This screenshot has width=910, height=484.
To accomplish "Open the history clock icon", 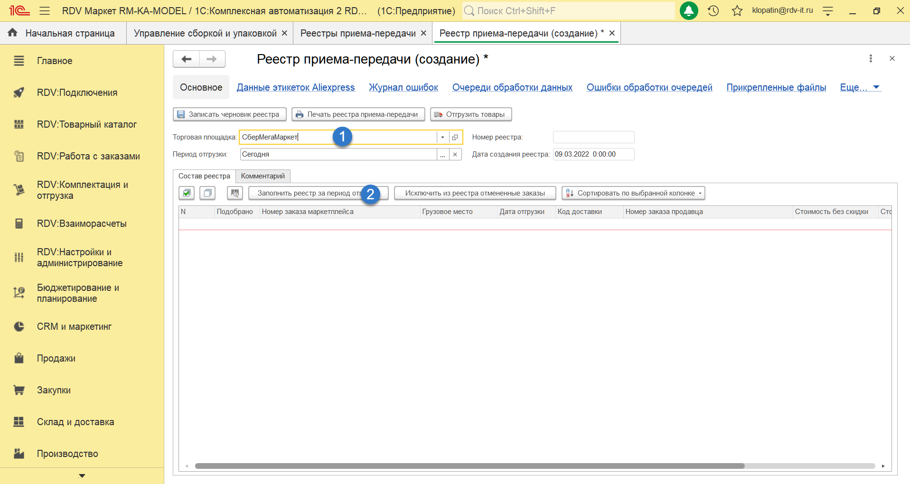I will pos(713,10).
